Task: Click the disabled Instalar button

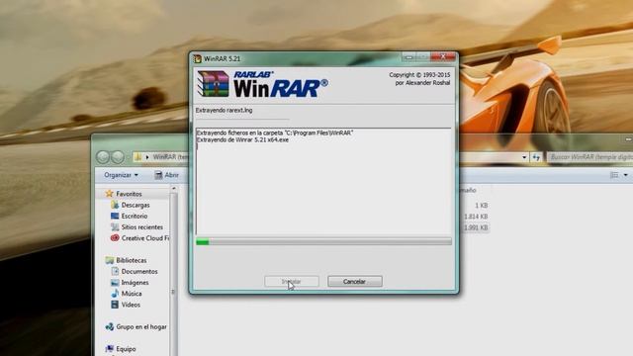Action: 292,281
